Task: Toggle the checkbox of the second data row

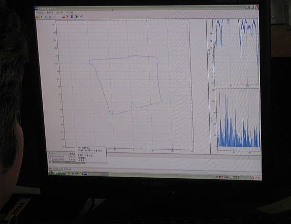Action: point(50,159)
